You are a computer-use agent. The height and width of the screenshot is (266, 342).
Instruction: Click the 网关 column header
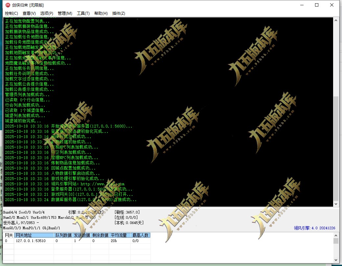[9, 235]
